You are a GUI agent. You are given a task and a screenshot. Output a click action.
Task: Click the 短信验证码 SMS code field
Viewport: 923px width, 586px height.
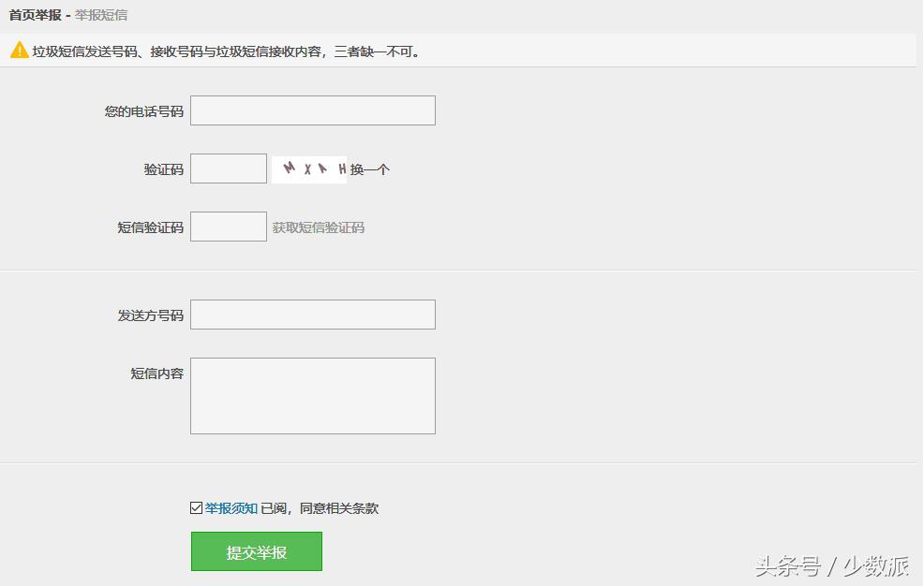tap(228, 227)
